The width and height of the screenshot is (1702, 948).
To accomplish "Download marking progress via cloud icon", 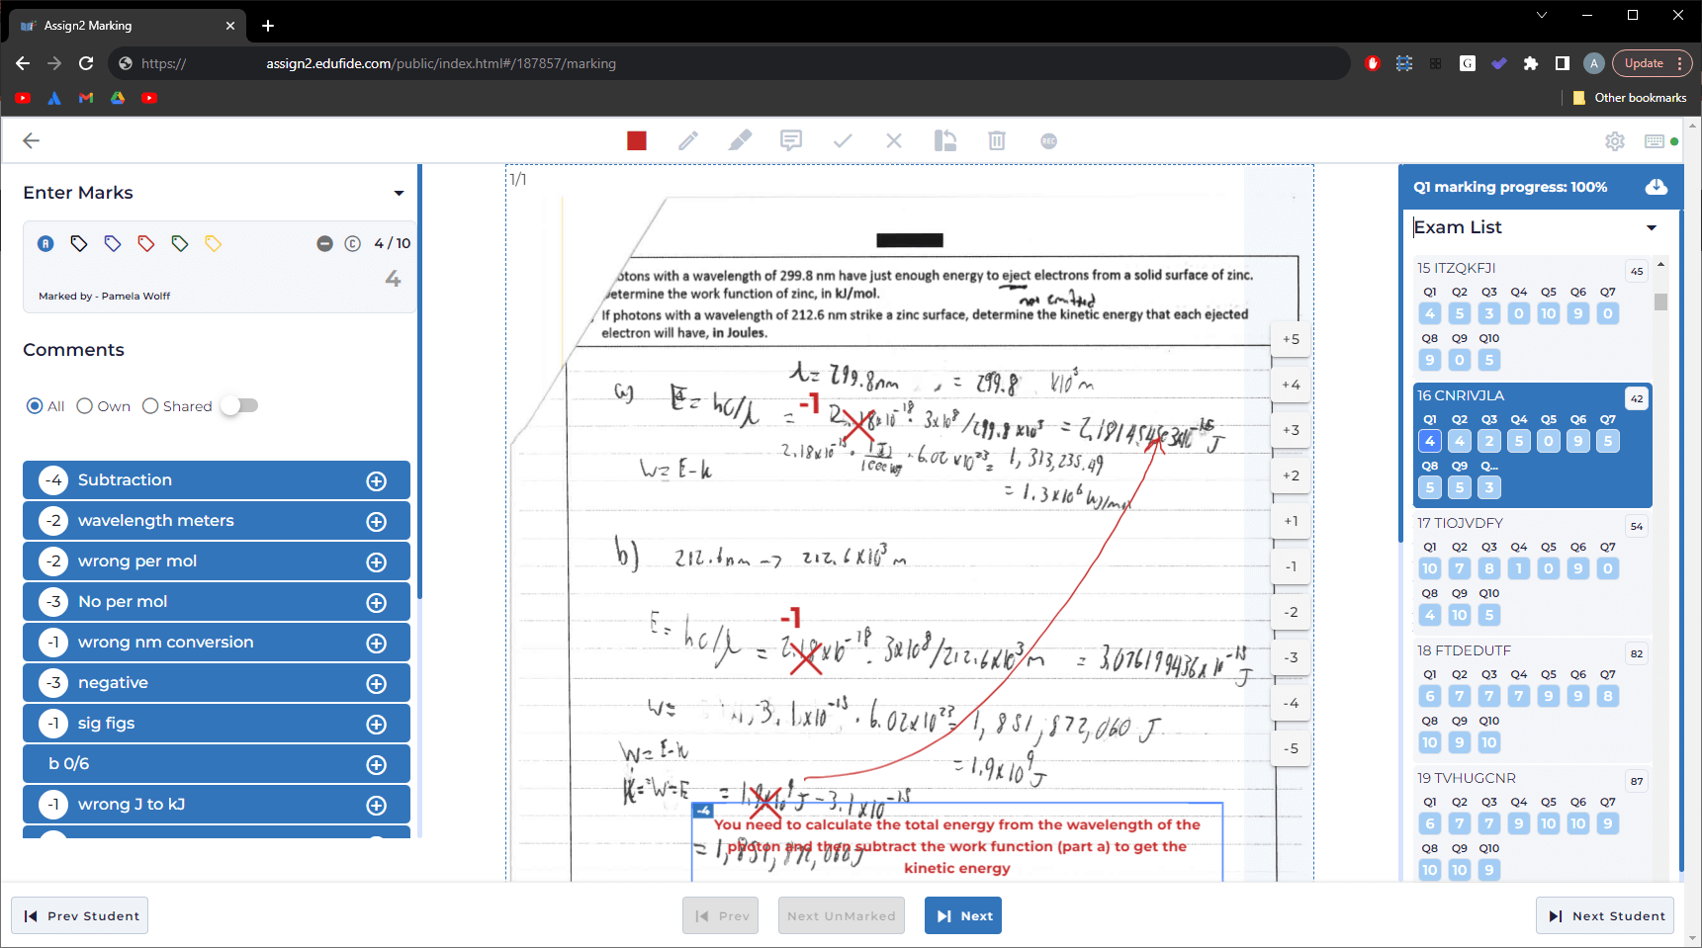I will [1657, 187].
